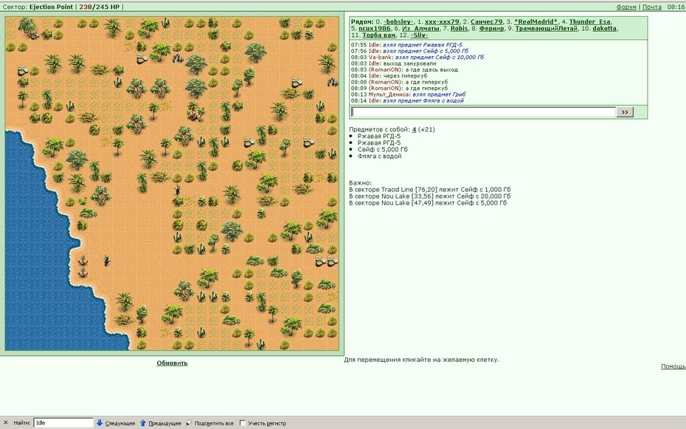Open nearby player '-Sliv-'
This screenshot has width=686, height=429.
click(x=419, y=35)
